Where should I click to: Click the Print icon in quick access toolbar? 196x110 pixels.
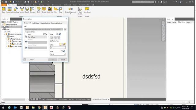(28, 2)
